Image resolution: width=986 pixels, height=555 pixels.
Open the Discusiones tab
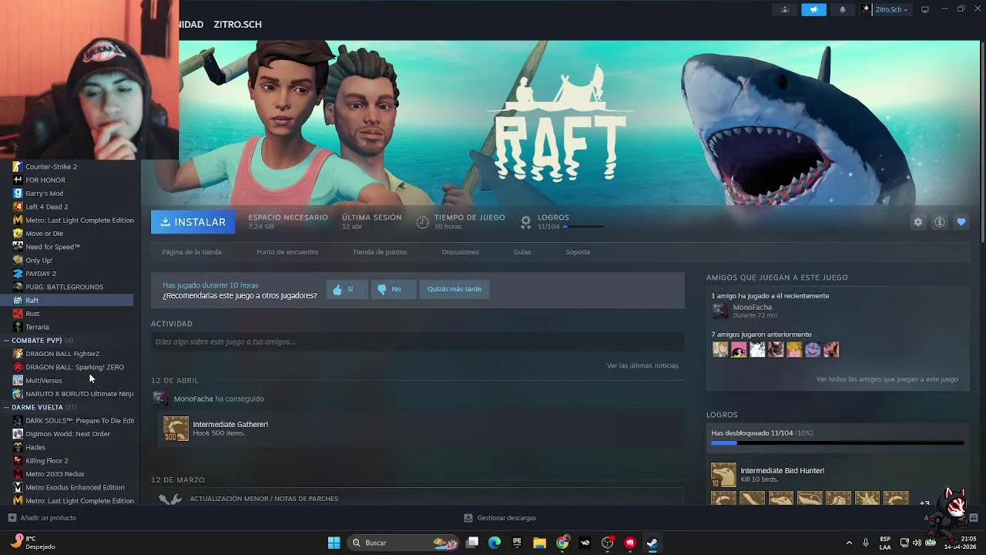pyautogui.click(x=461, y=252)
